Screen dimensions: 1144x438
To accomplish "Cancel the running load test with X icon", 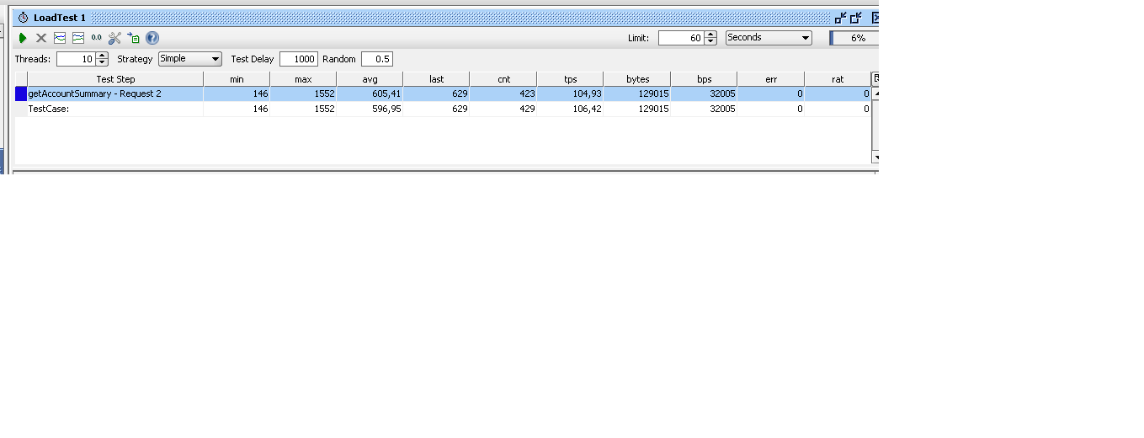I will pos(41,38).
